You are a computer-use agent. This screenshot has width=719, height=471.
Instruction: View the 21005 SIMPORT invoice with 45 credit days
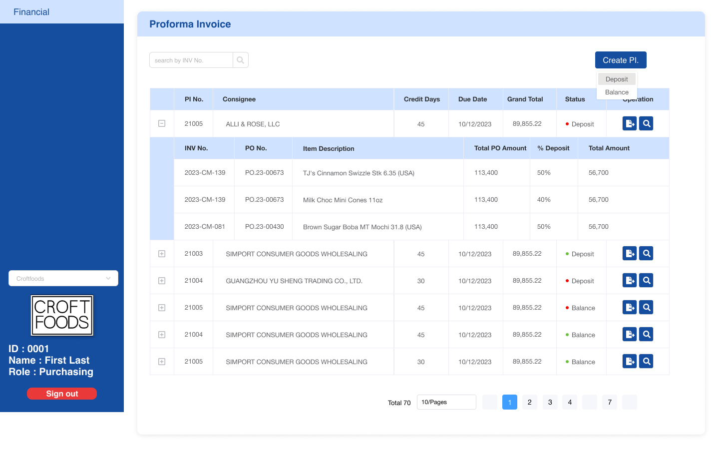pyautogui.click(x=647, y=307)
